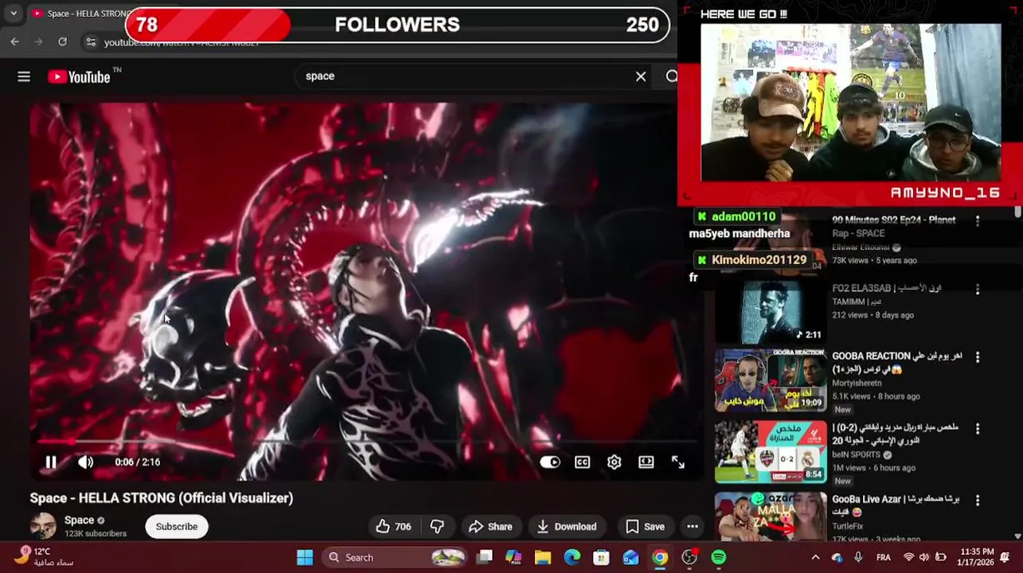This screenshot has width=1023, height=573.
Task: Like the video with 706 likes
Action: point(393,526)
